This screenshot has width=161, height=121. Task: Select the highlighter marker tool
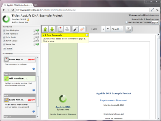pyautogui.click(x=75, y=29)
